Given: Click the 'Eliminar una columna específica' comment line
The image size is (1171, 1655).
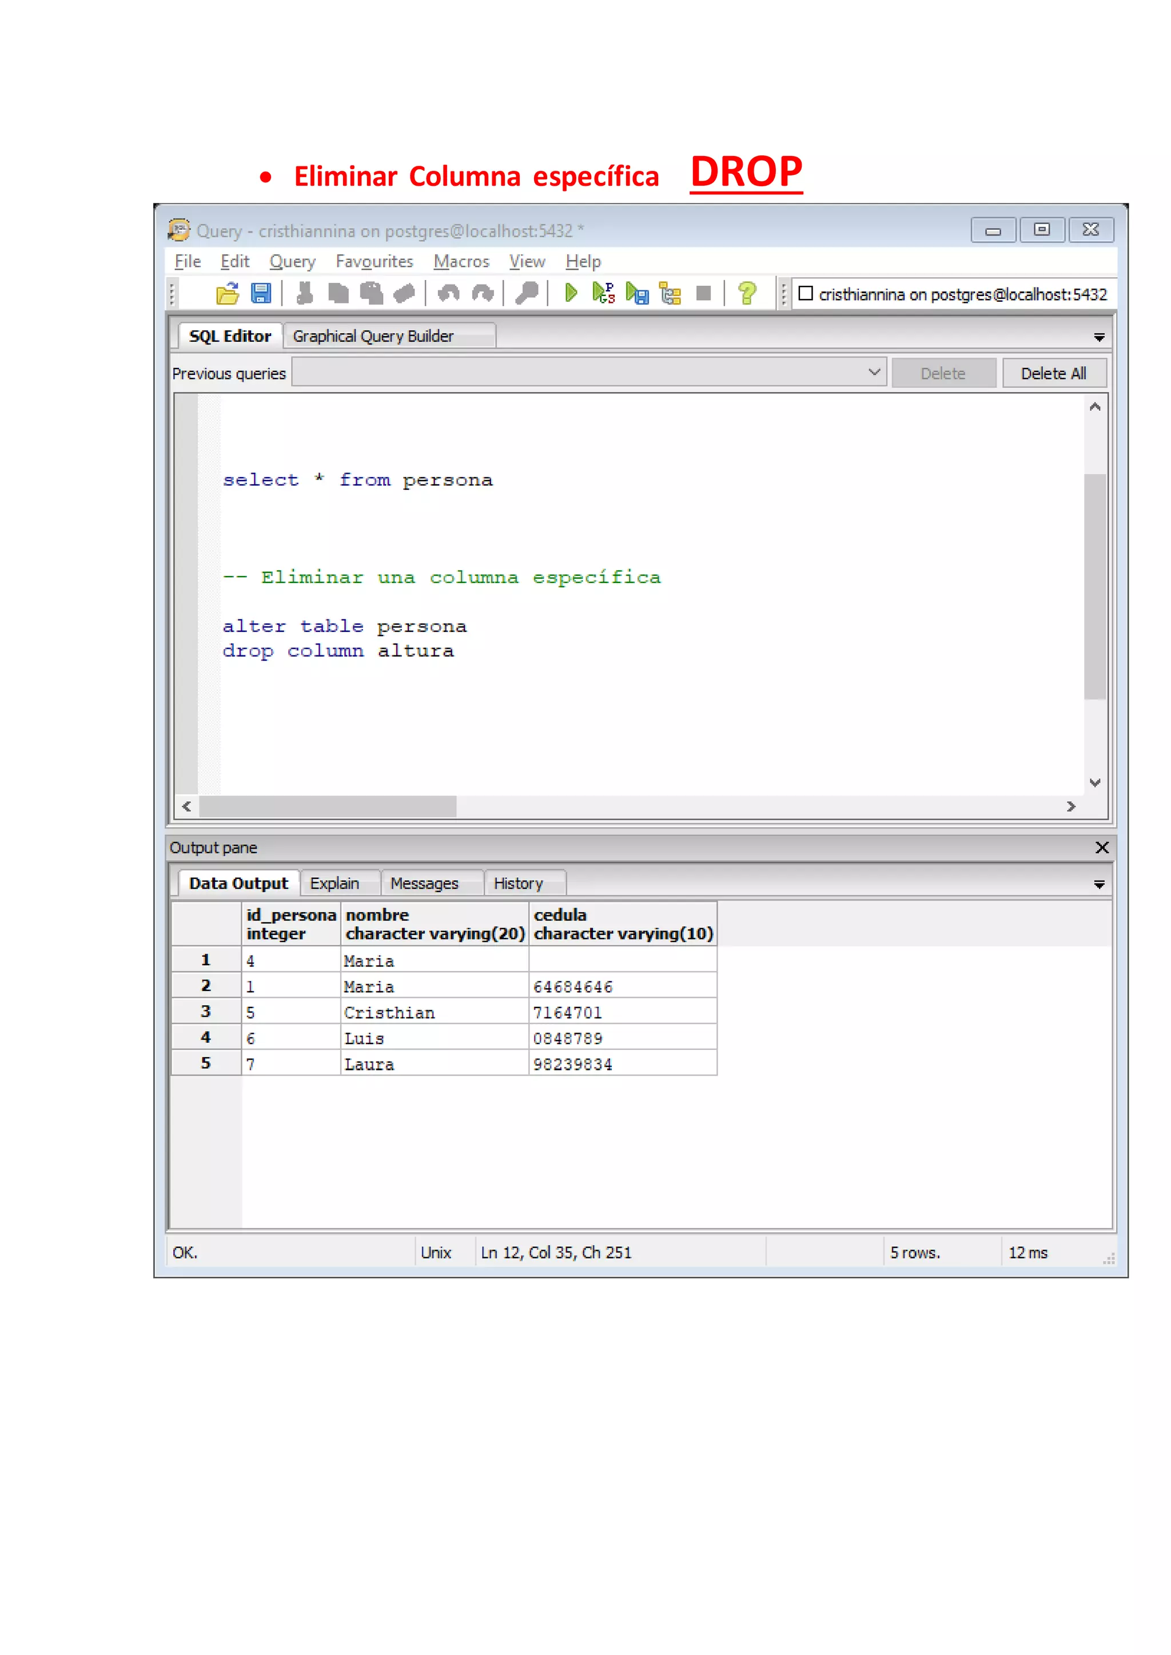Looking at the screenshot, I should [442, 577].
